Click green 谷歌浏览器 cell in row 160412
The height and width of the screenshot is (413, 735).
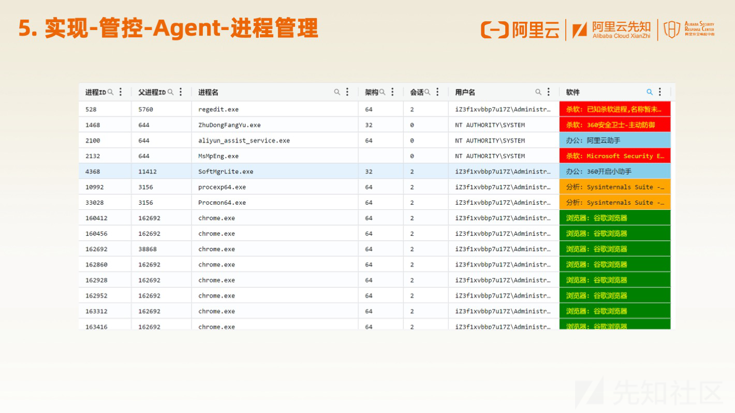click(615, 218)
